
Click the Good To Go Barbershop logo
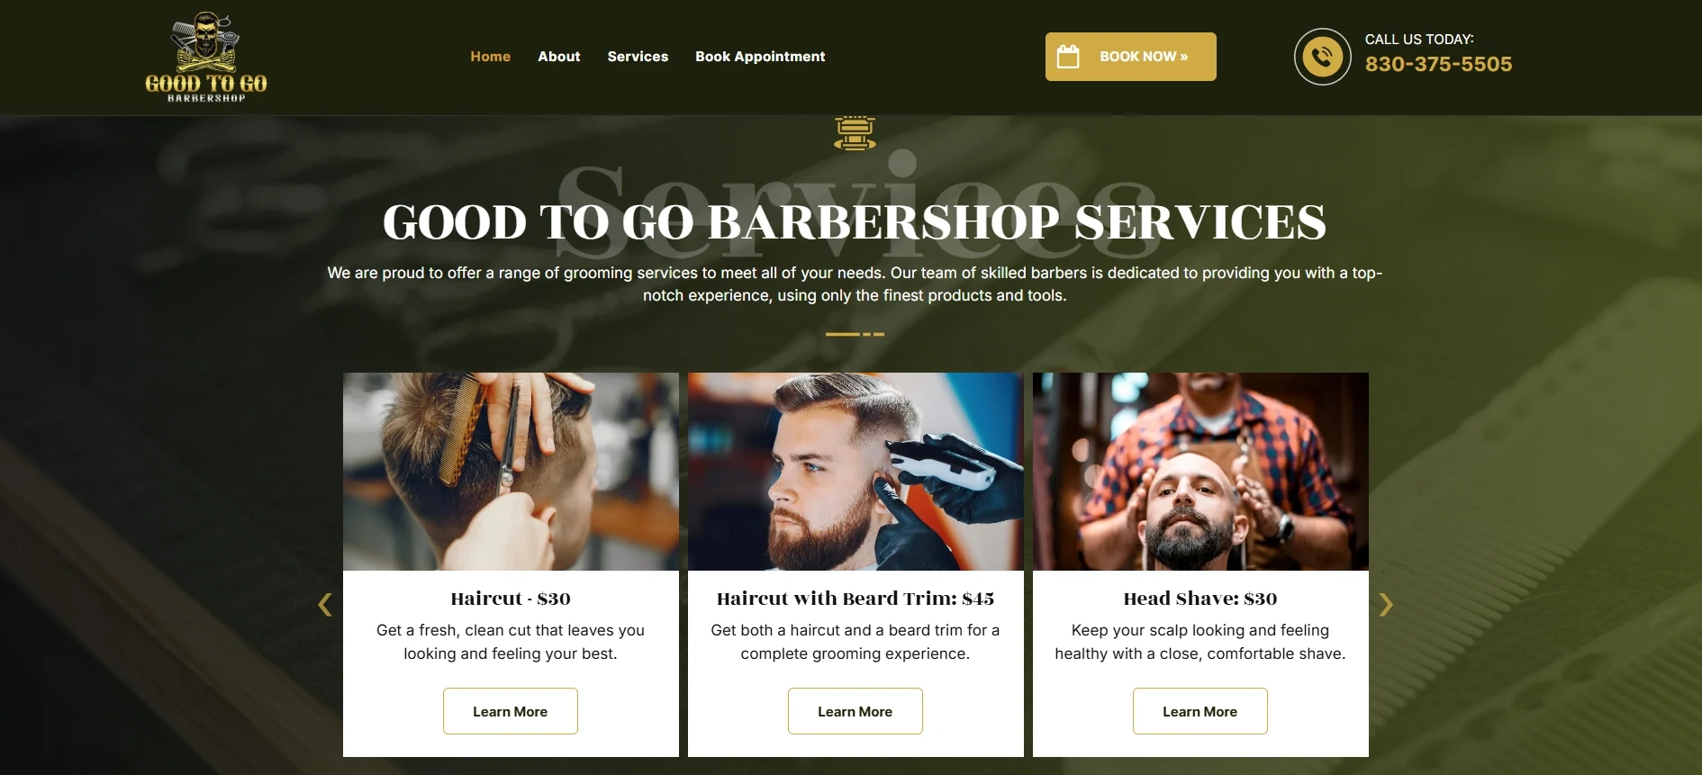coord(206,57)
